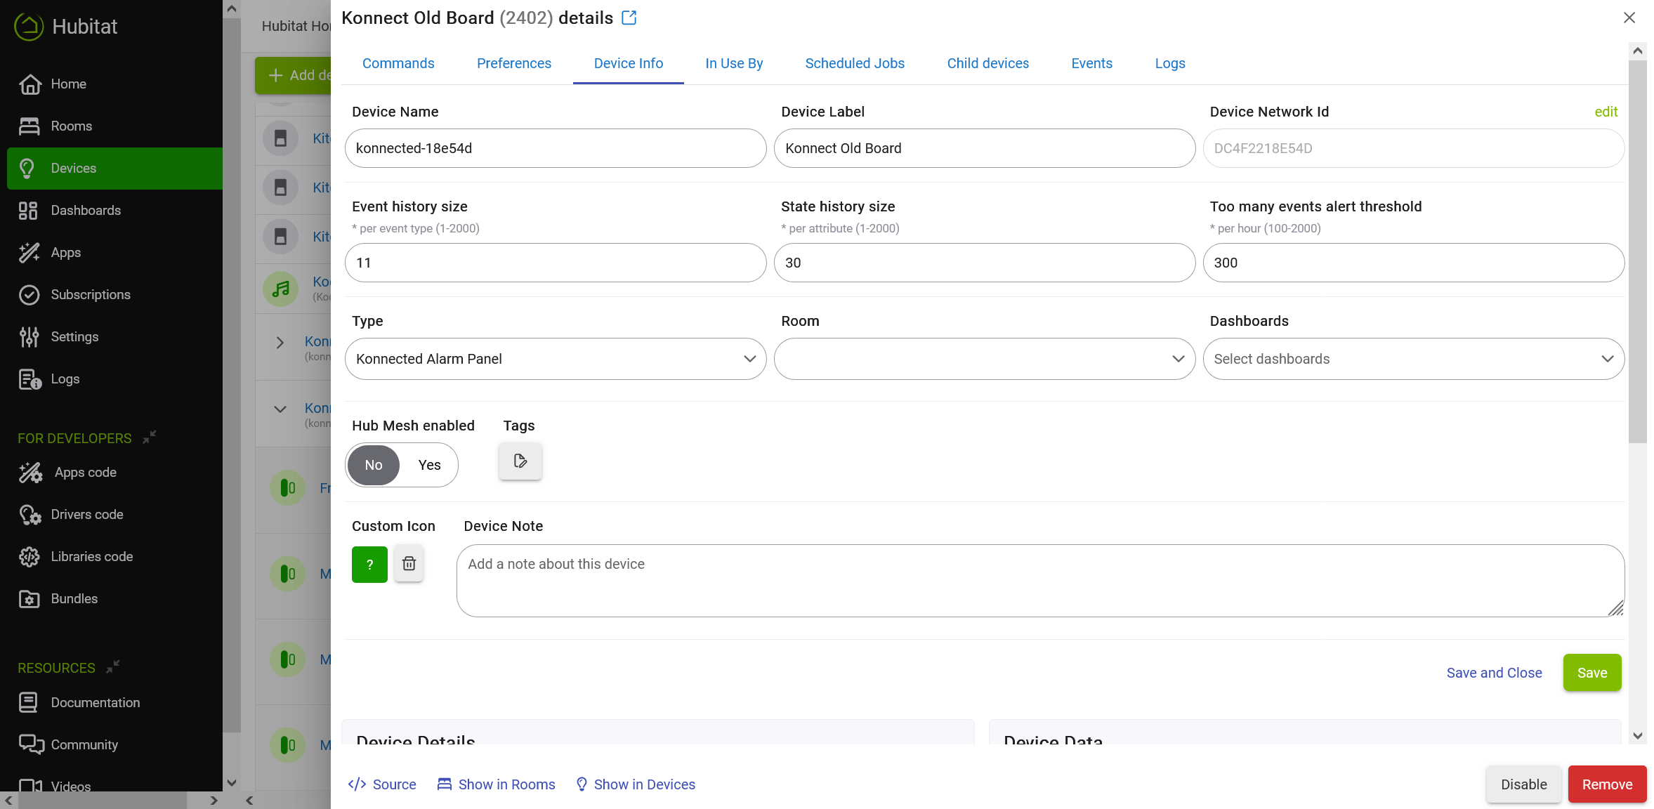Click the Add device button
Image resolution: width=1654 pixels, height=809 pixels.
pyautogui.click(x=293, y=75)
